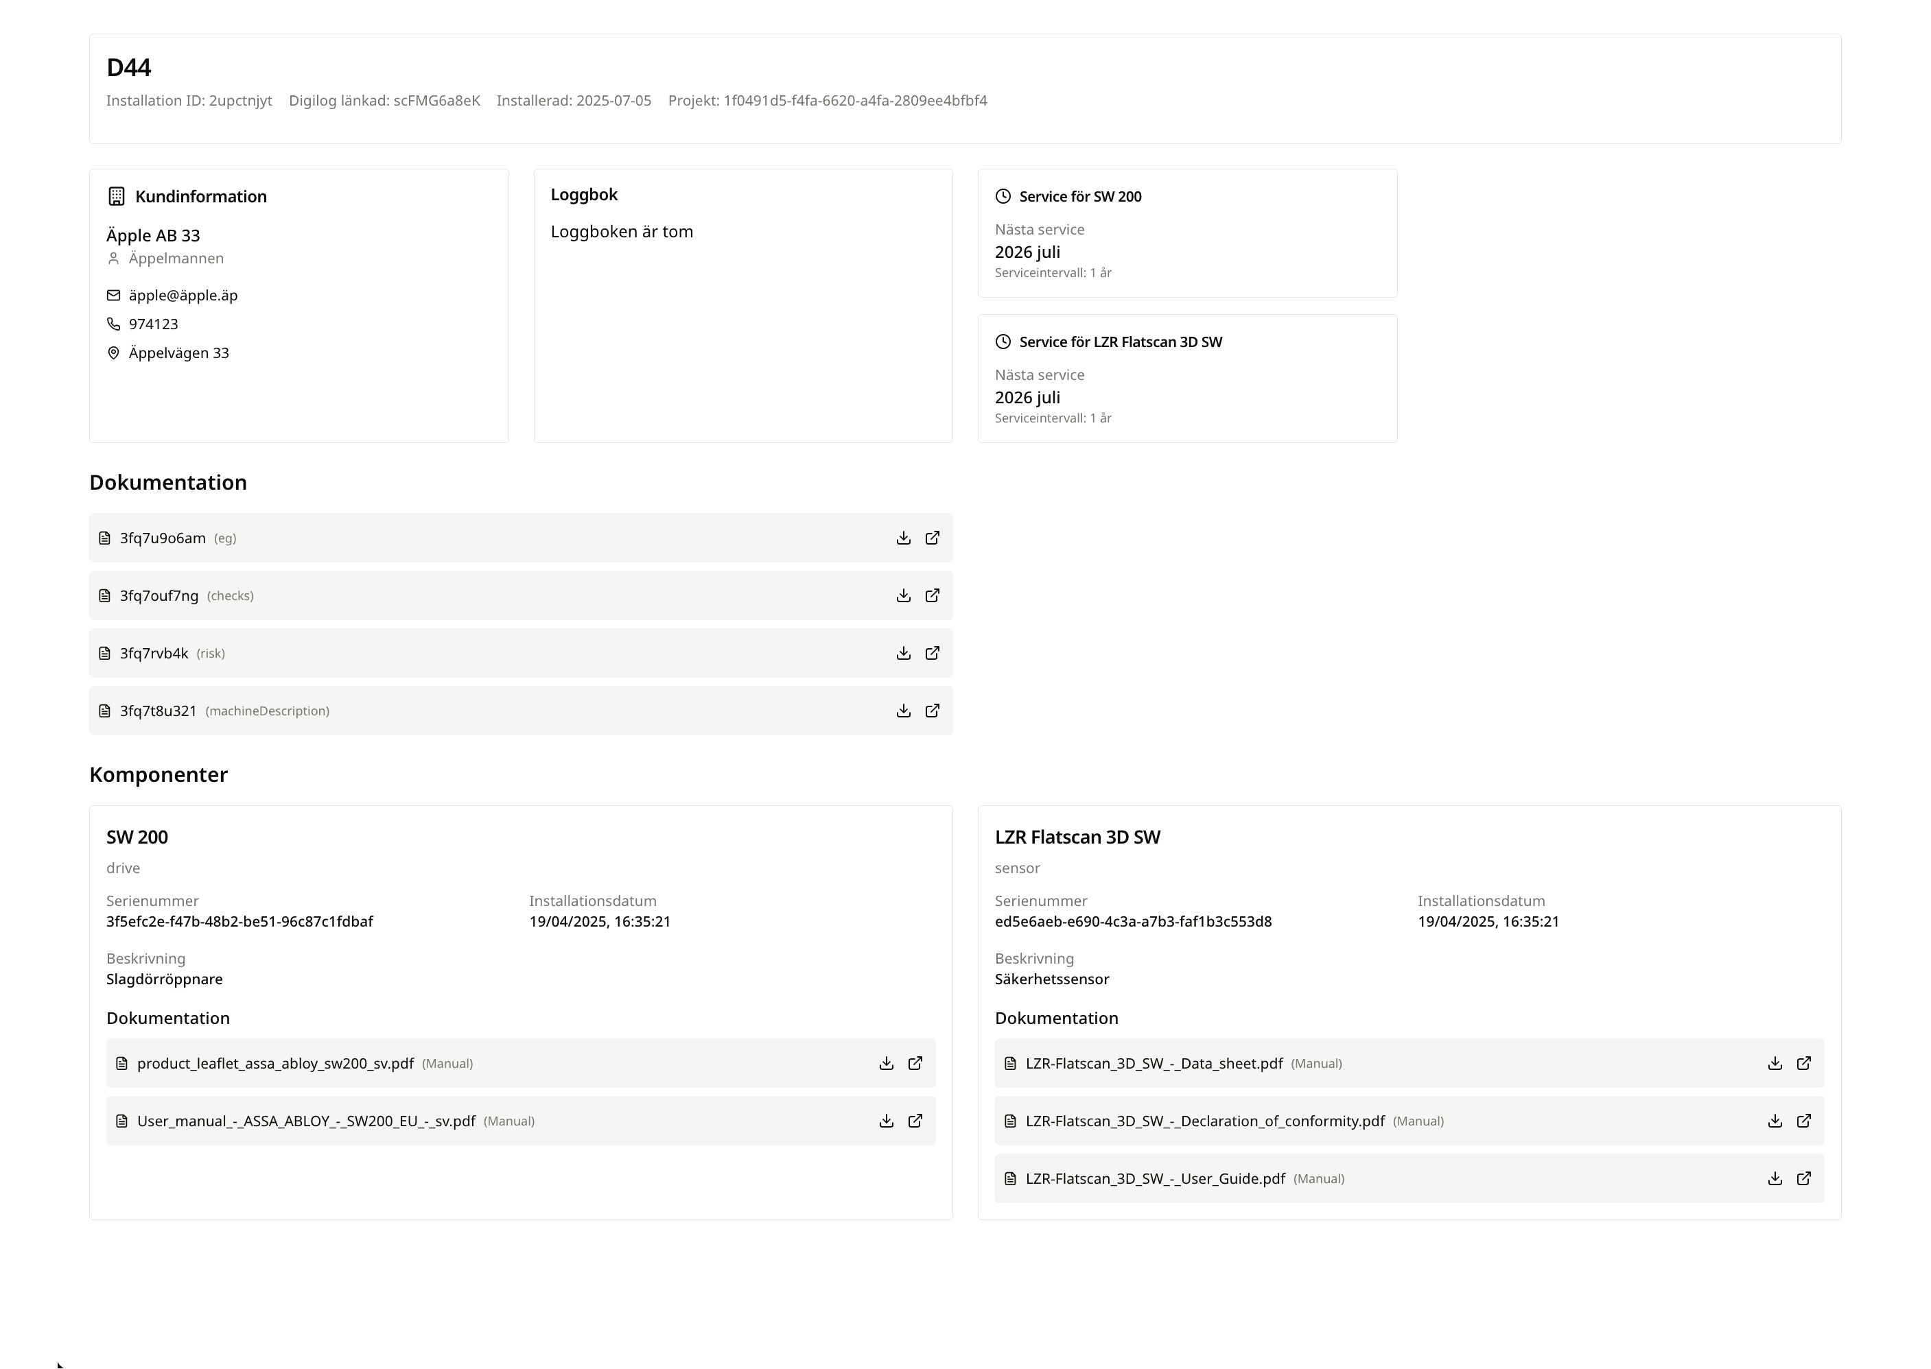Image resolution: width=1931 pixels, height=1369 pixels.
Task: Download LZR-Flatscan Declaration_of_conformity.pdf
Action: point(1775,1121)
